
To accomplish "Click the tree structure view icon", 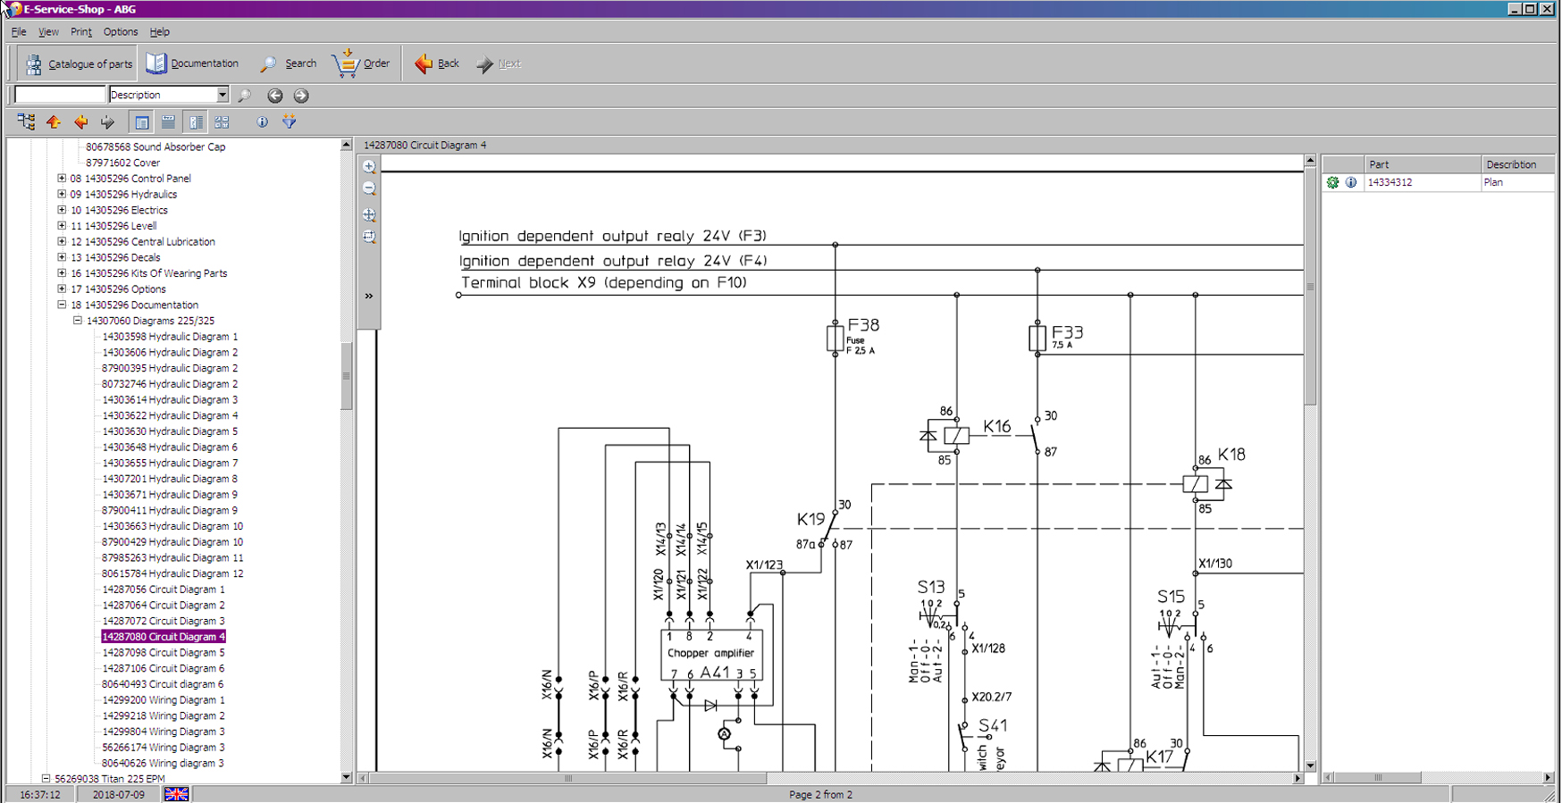I will 26,121.
